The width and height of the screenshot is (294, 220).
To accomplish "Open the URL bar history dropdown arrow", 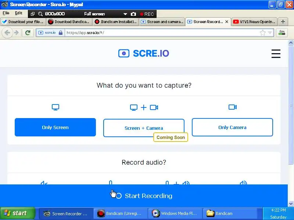I will click(x=270, y=33).
